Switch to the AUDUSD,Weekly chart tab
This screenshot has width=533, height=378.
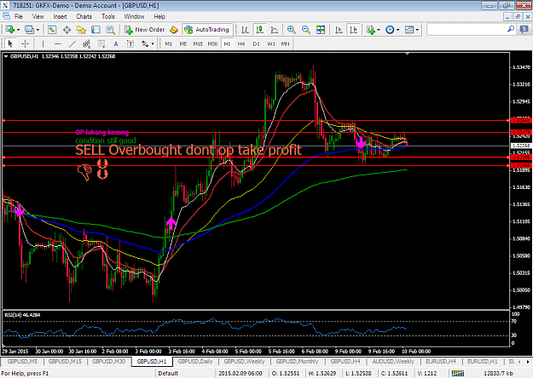[x=393, y=362]
